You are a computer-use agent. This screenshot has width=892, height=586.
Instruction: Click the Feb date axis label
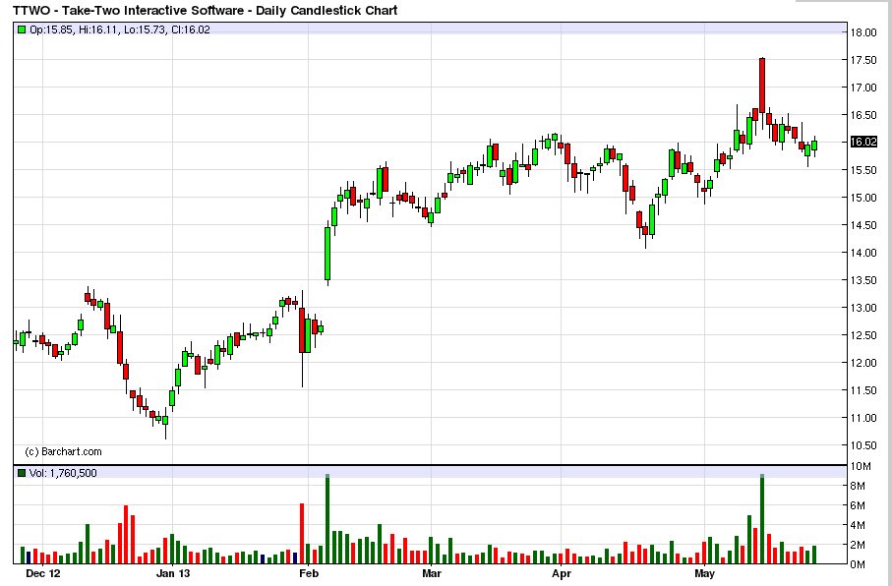point(308,573)
